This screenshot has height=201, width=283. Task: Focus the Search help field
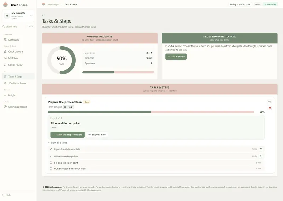[x=18, y=26]
